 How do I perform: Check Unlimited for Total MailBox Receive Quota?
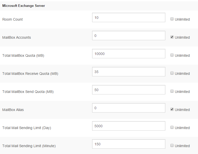[172, 73]
